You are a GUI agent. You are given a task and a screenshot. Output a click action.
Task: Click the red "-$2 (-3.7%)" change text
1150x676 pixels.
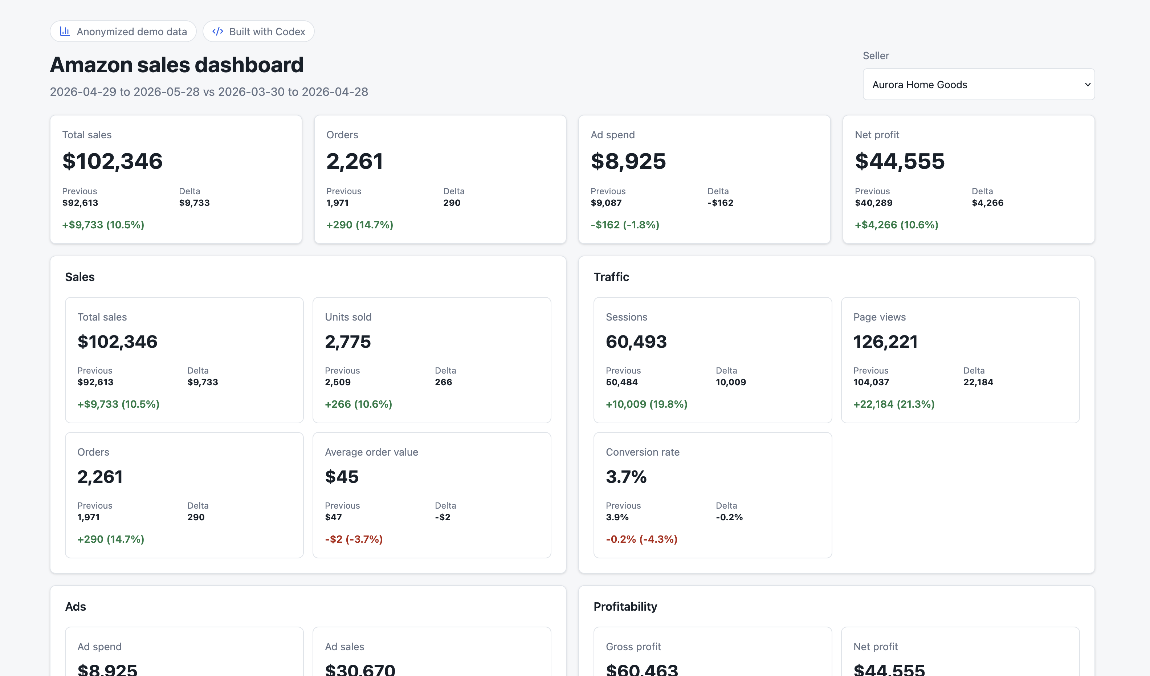pos(354,539)
